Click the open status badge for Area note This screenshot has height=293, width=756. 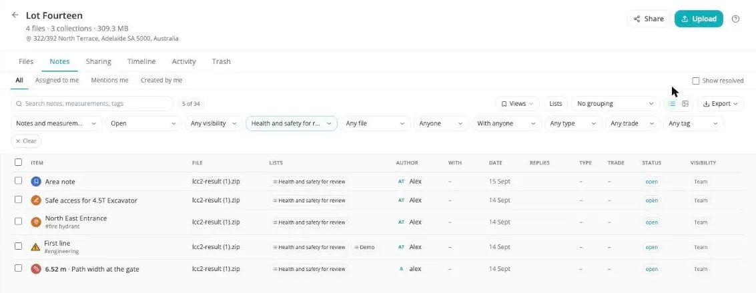pyautogui.click(x=651, y=182)
